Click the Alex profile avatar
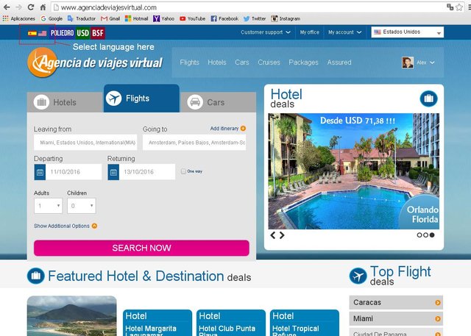Image resolution: width=471 pixels, height=336 pixels. pos(408,62)
